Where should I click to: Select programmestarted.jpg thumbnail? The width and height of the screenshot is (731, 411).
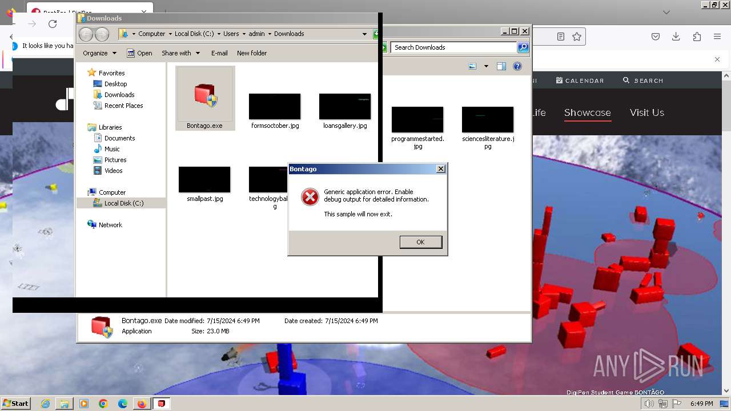(417, 119)
